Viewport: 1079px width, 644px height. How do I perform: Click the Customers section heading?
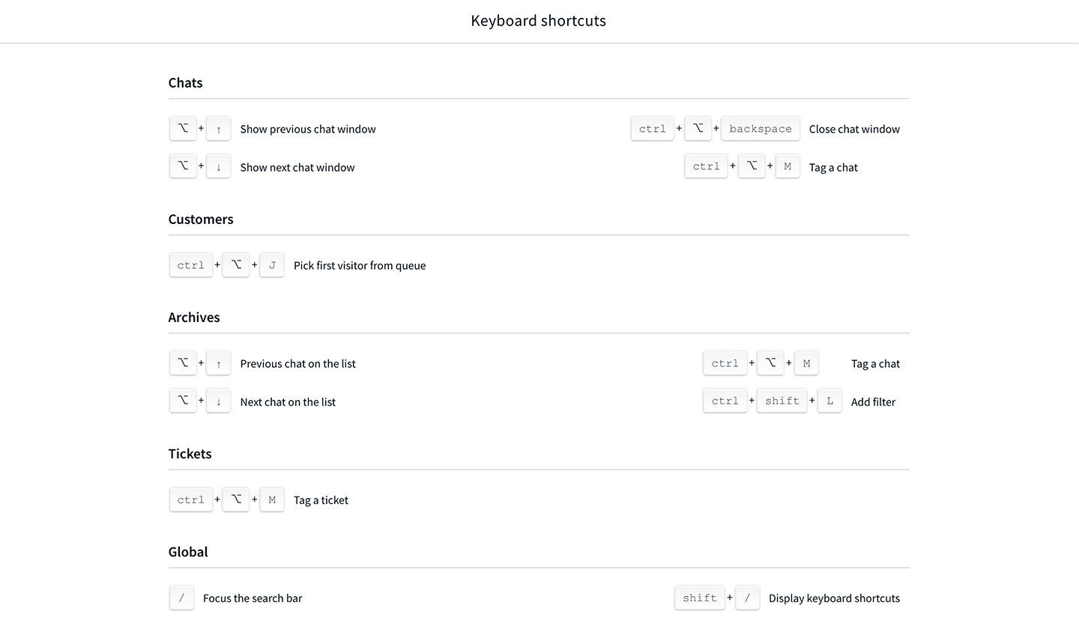tap(201, 219)
